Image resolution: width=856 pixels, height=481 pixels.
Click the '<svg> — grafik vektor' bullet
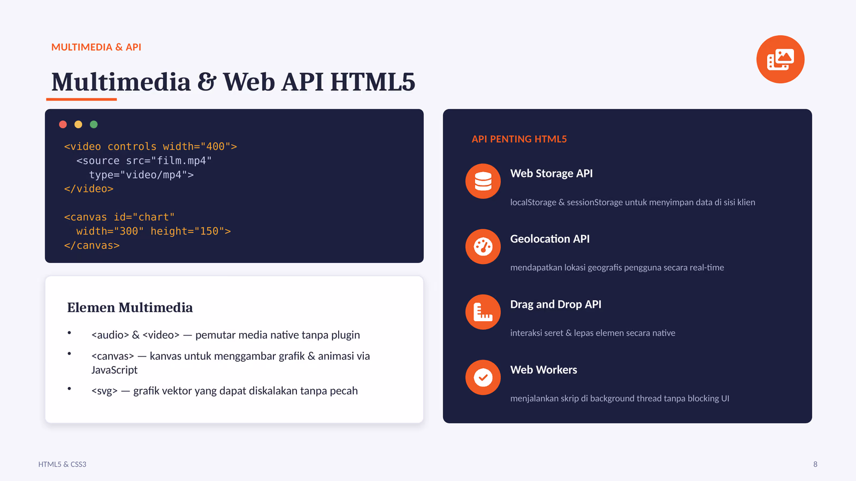[x=225, y=391]
